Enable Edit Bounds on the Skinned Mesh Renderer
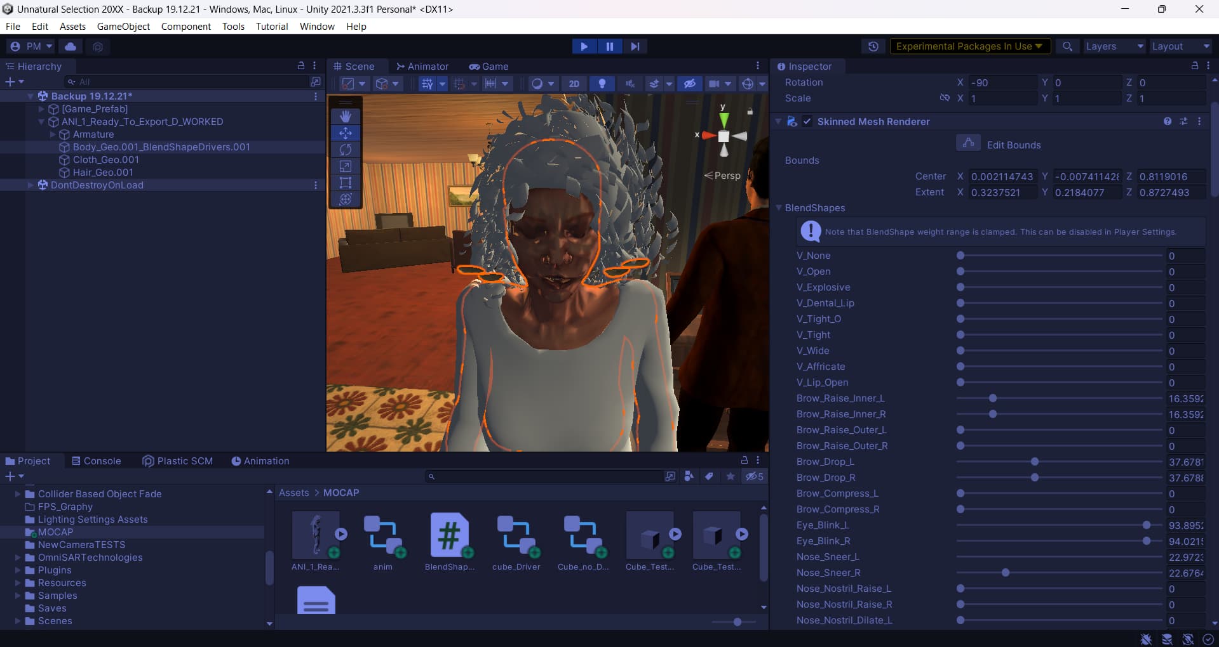This screenshot has width=1219, height=647. coord(967,143)
